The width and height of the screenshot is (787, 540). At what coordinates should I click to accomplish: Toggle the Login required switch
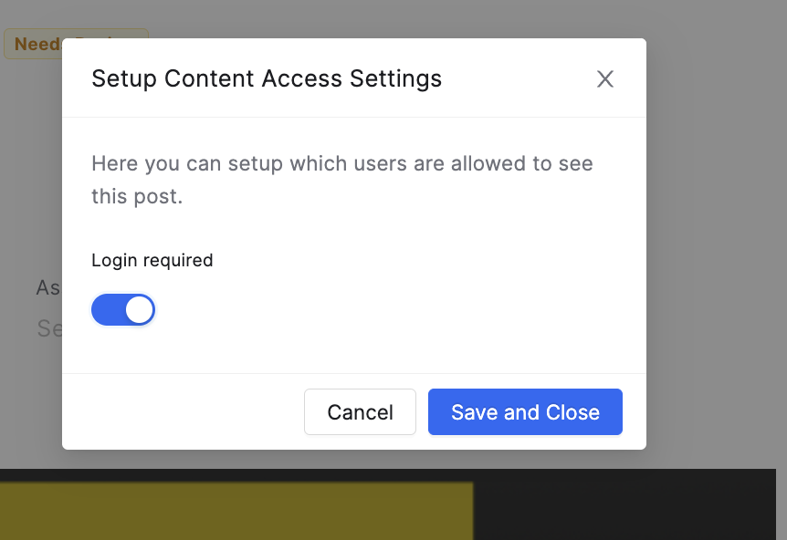(123, 310)
